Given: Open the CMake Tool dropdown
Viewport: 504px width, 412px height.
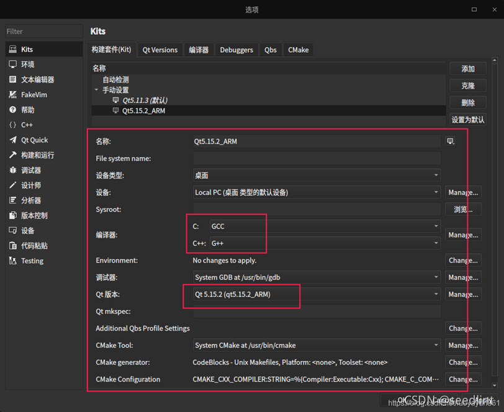Looking at the screenshot, I should coord(317,345).
